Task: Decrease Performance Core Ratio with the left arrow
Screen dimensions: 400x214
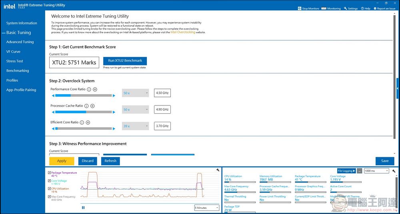Action: coord(53,95)
